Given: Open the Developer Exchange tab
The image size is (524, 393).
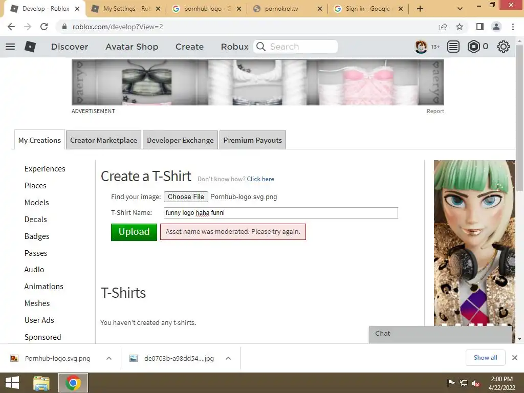Looking at the screenshot, I should (180, 140).
